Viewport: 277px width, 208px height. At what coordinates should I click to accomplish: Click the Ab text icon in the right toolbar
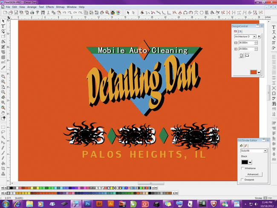(274, 159)
